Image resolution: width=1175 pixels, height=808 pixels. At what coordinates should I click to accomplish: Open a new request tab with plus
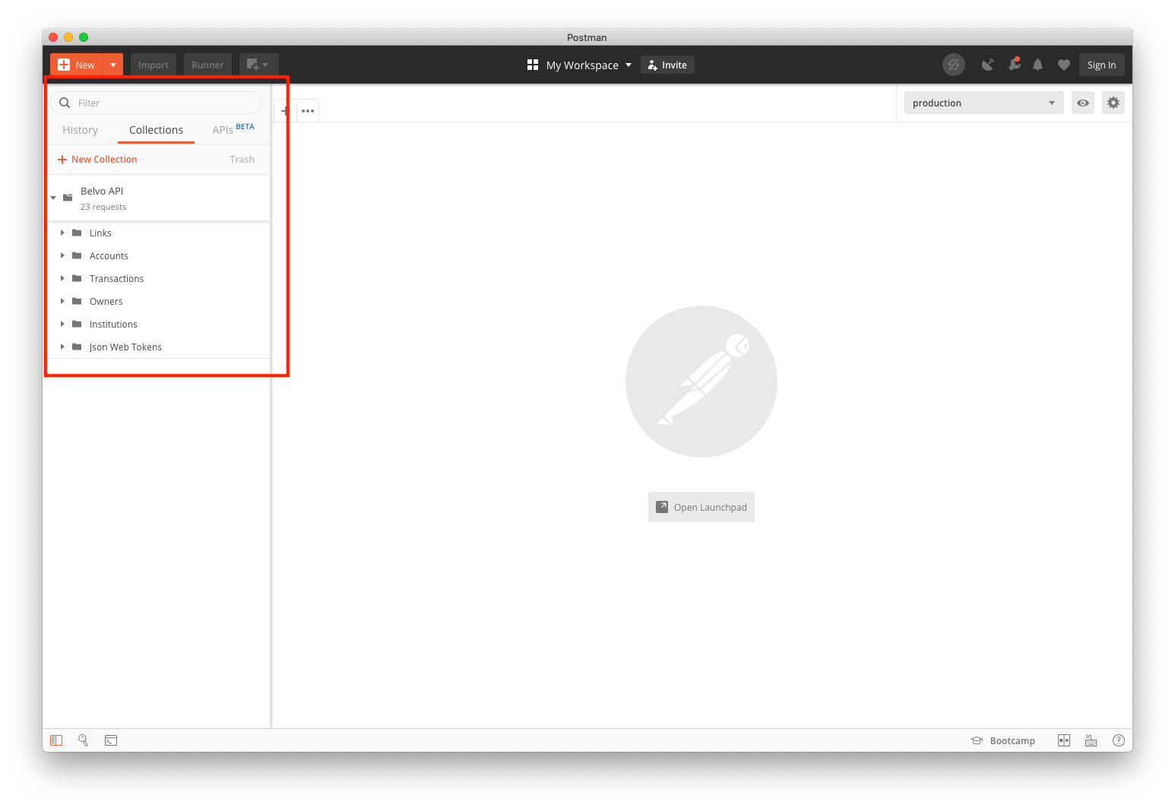pyautogui.click(x=285, y=111)
